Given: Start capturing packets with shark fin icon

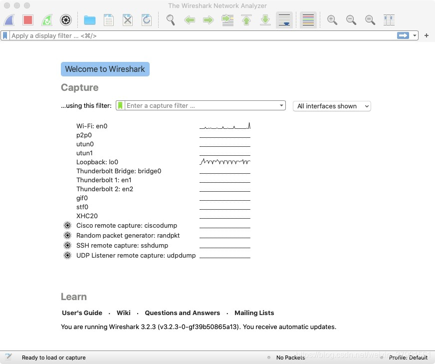Looking at the screenshot, I should (9, 20).
